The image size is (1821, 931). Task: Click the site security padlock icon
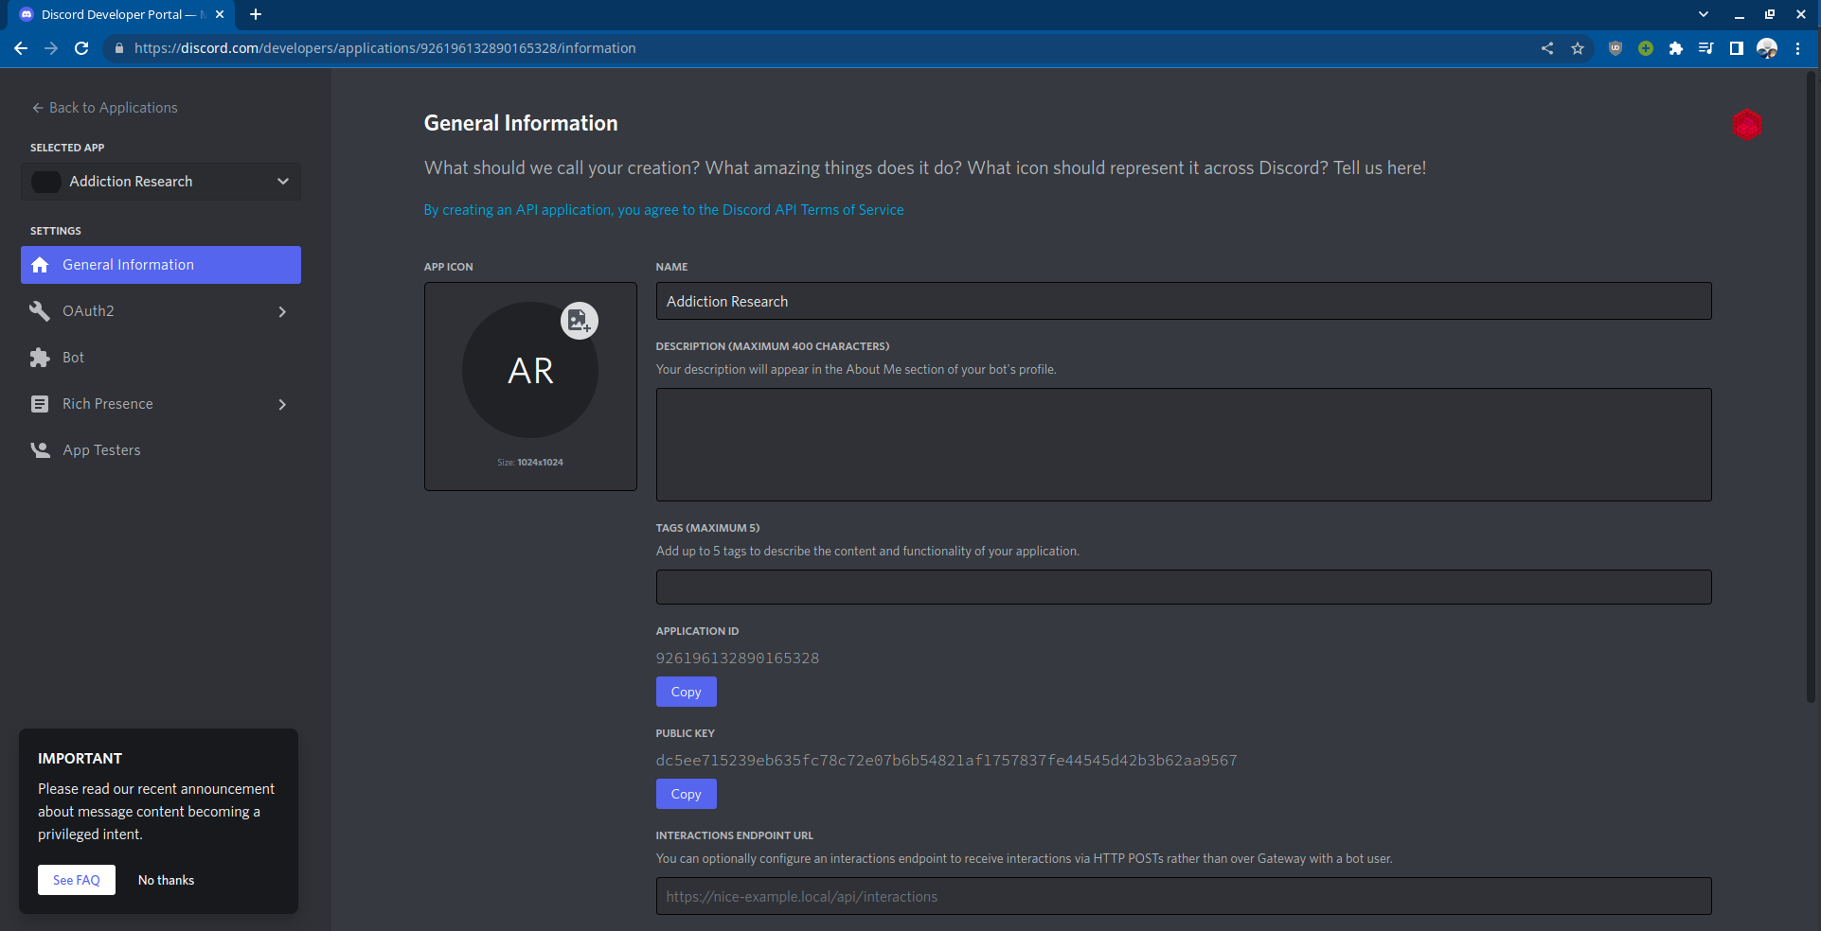[x=119, y=48]
